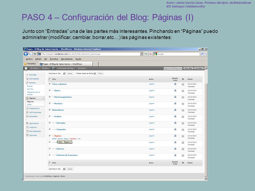Open the bottom Acciones en lote dropdown
This screenshot has width=255, height=191.
coord(57,169)
